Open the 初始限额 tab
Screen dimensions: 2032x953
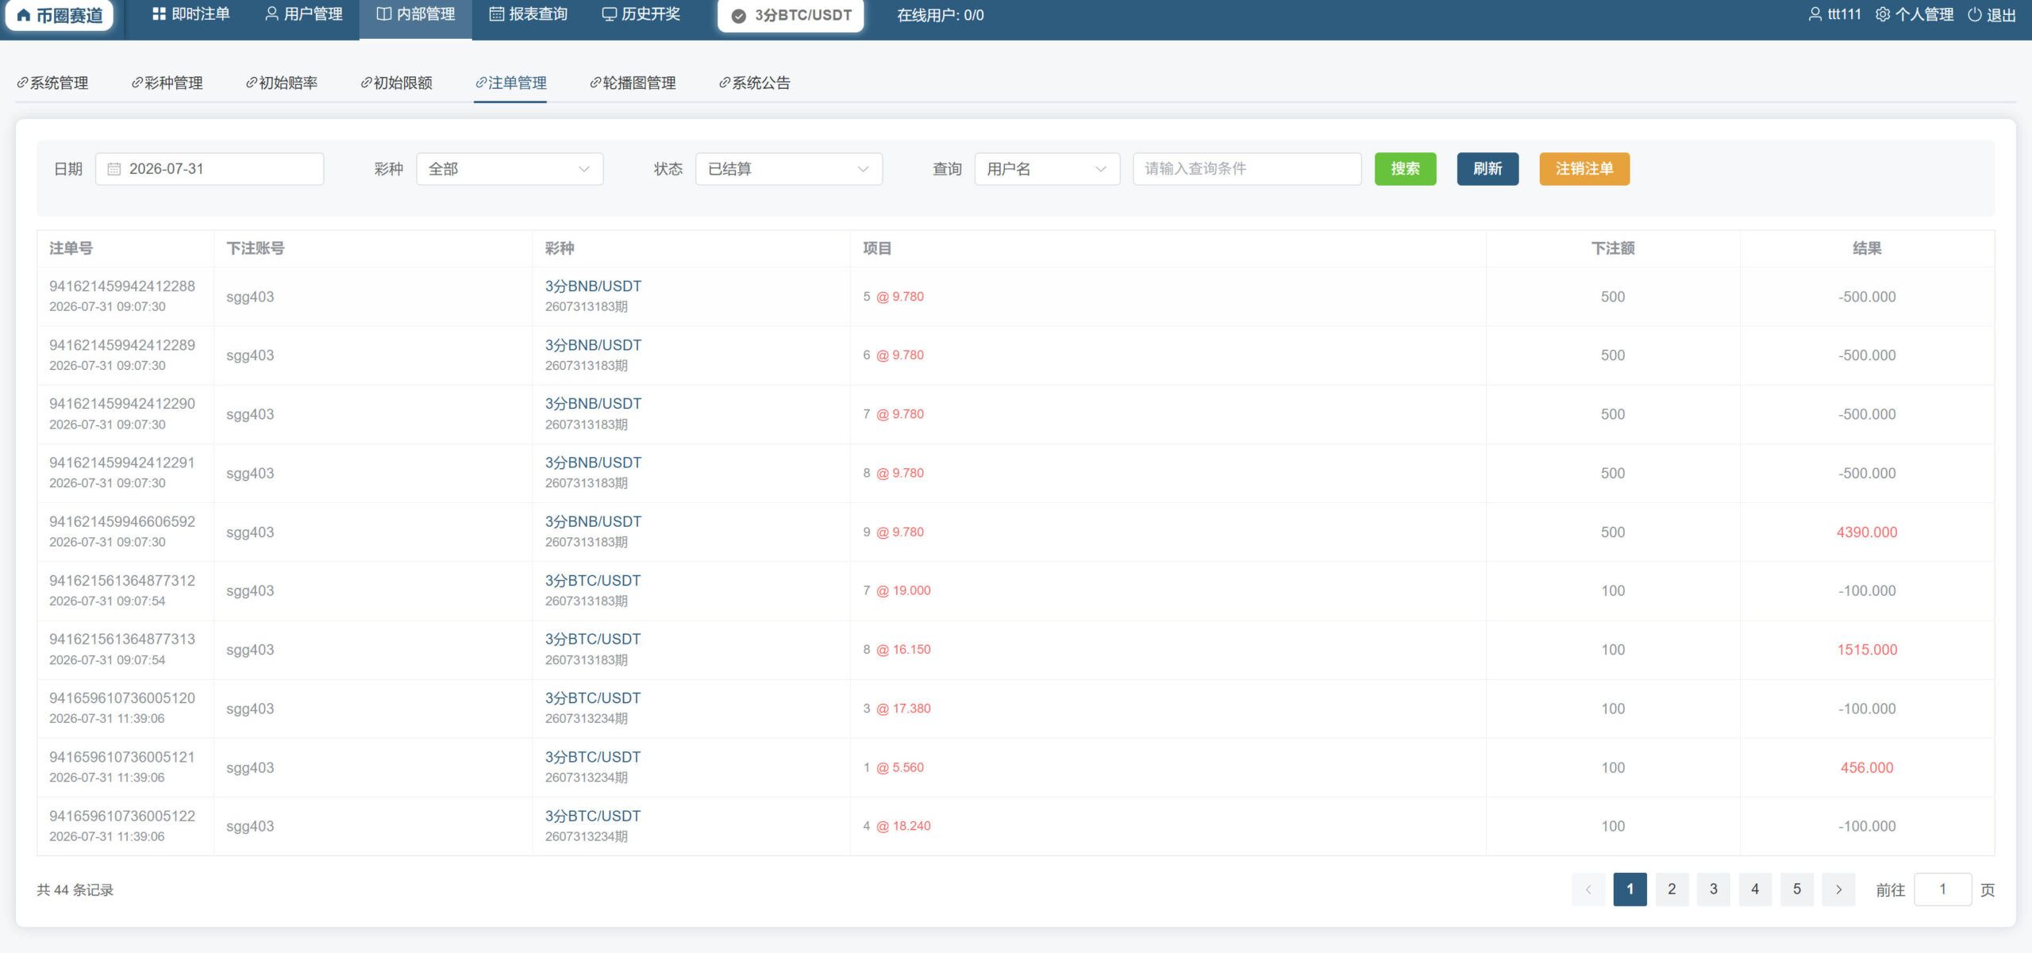click(x=396, y=83)
